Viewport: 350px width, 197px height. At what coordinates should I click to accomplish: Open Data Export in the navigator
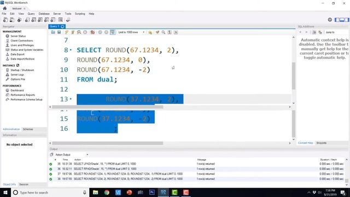click(17, 54)
